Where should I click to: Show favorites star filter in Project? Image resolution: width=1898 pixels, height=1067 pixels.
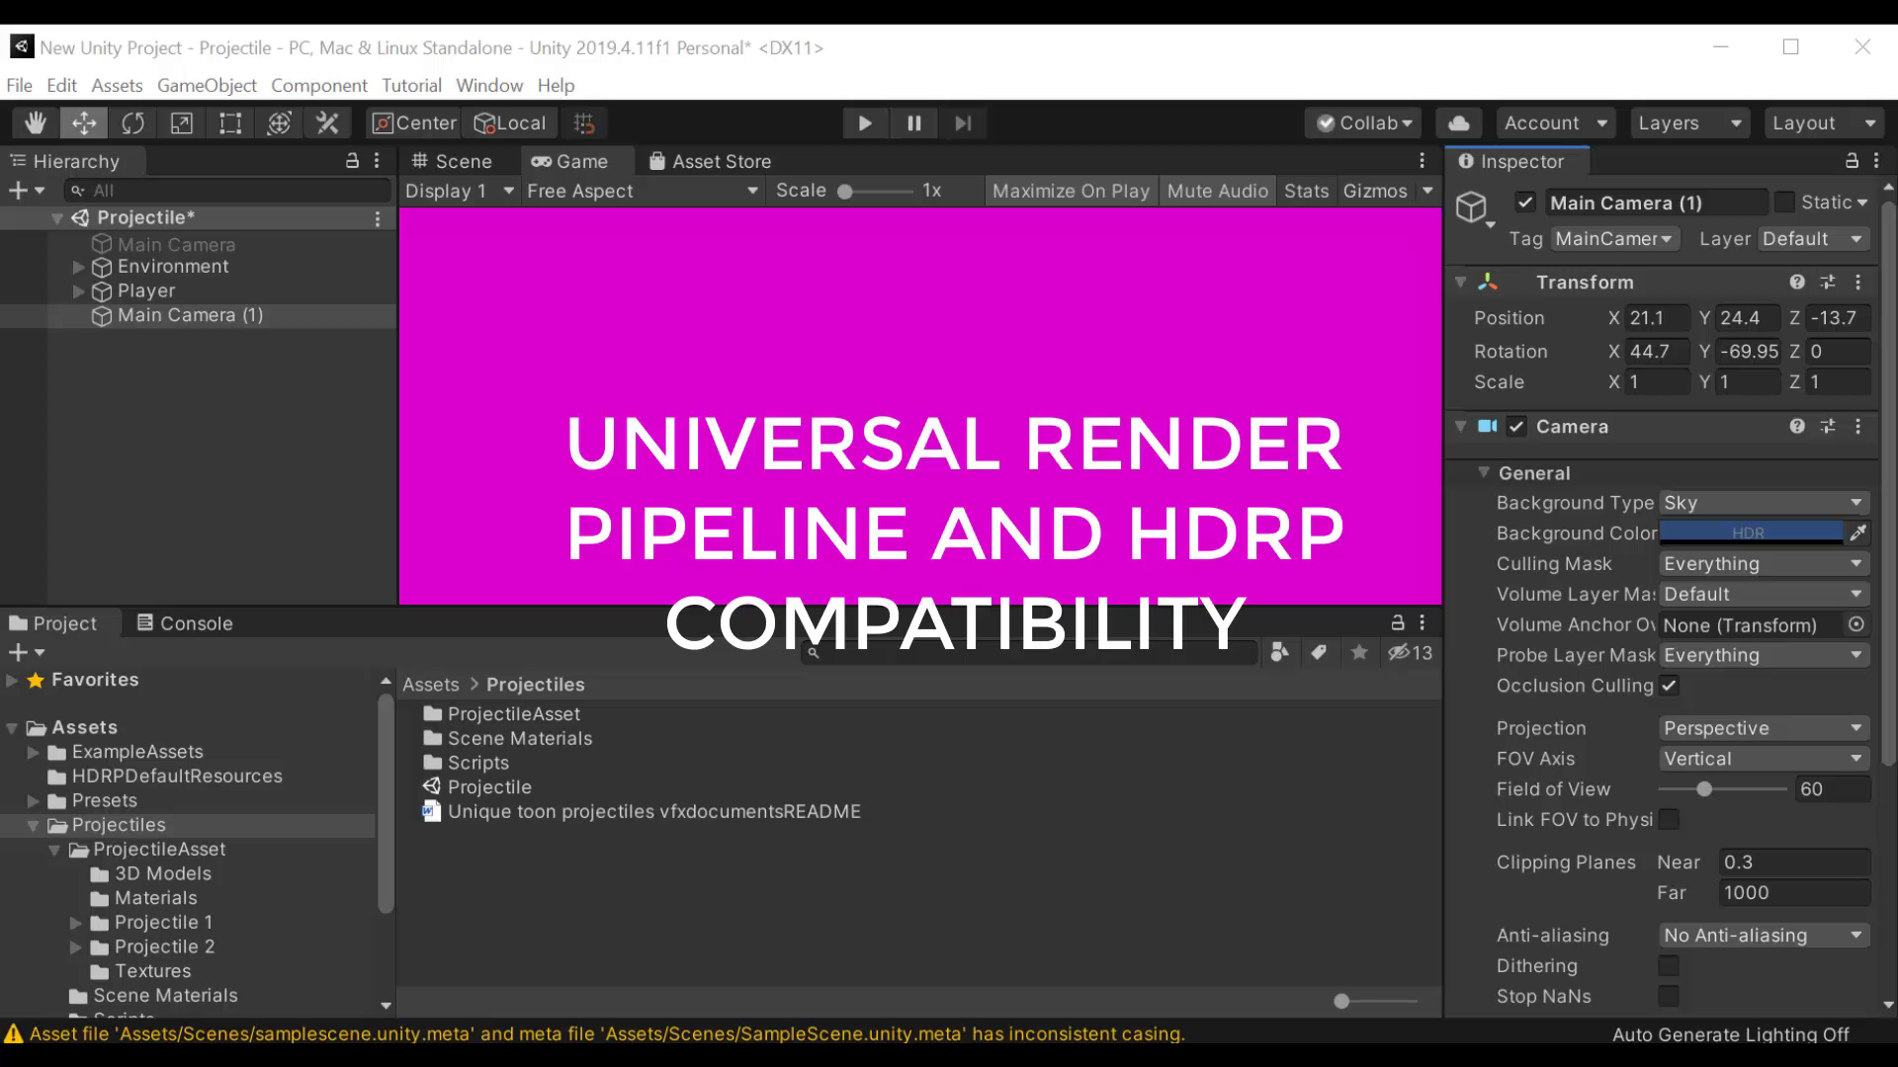click(x=1359, y=652)
